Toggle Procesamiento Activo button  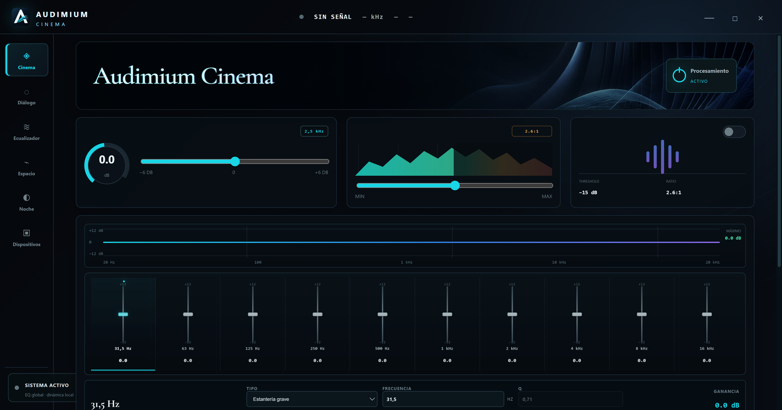pyautogui.click(x=701, y=76)
